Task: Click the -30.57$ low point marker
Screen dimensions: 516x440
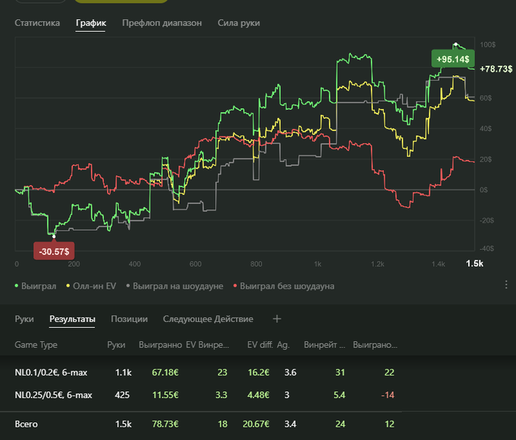Action: [x=54, y=252]
